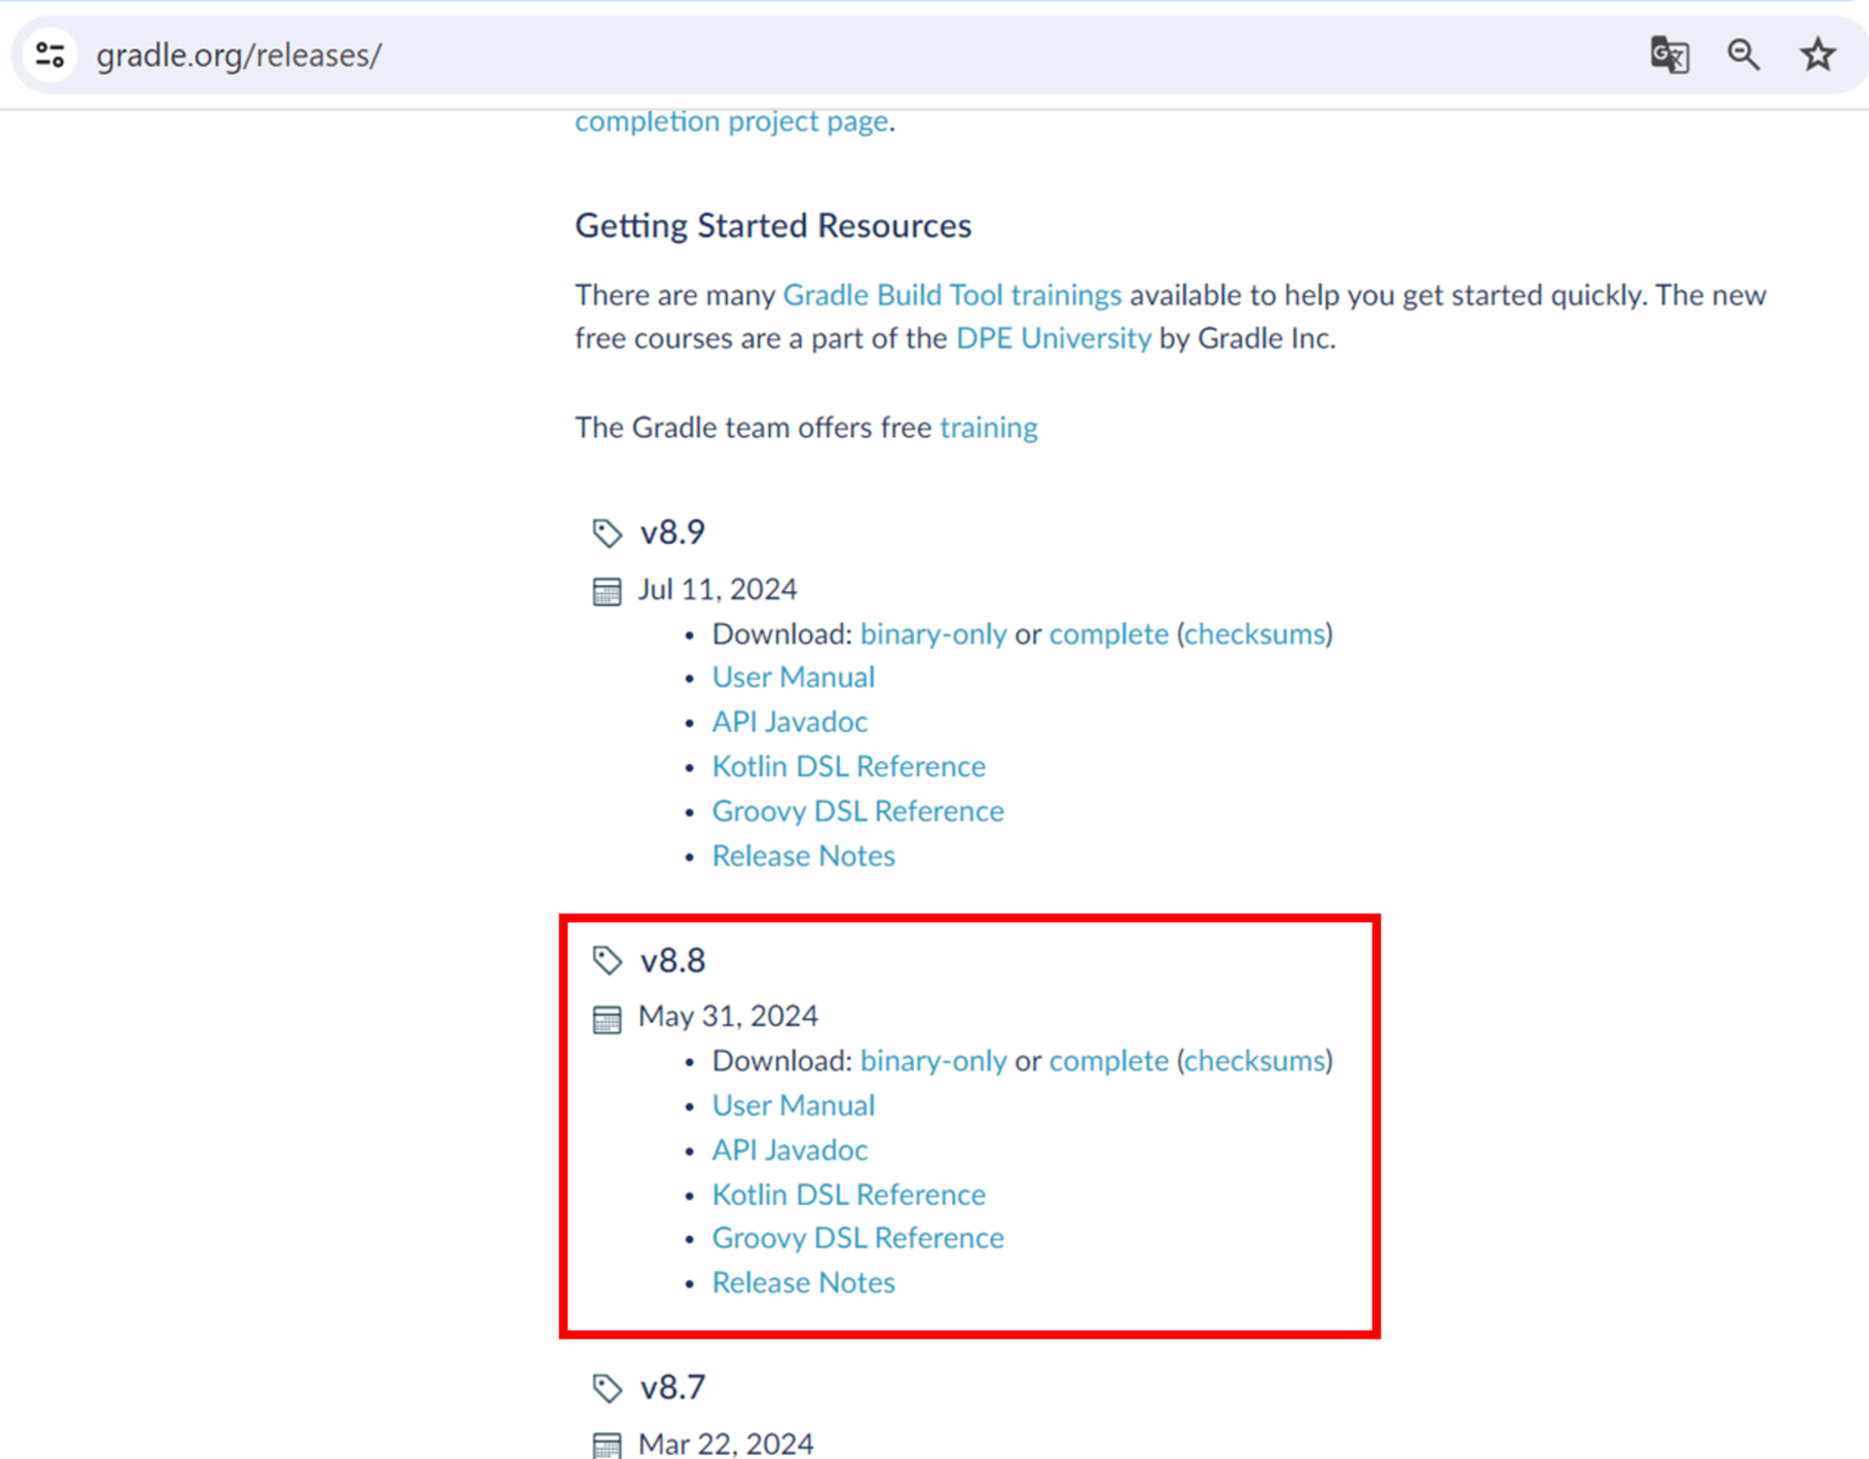1869x1459 pixels.
Task: Open v8.8 Release Notes
Action: pos(804,1283)
